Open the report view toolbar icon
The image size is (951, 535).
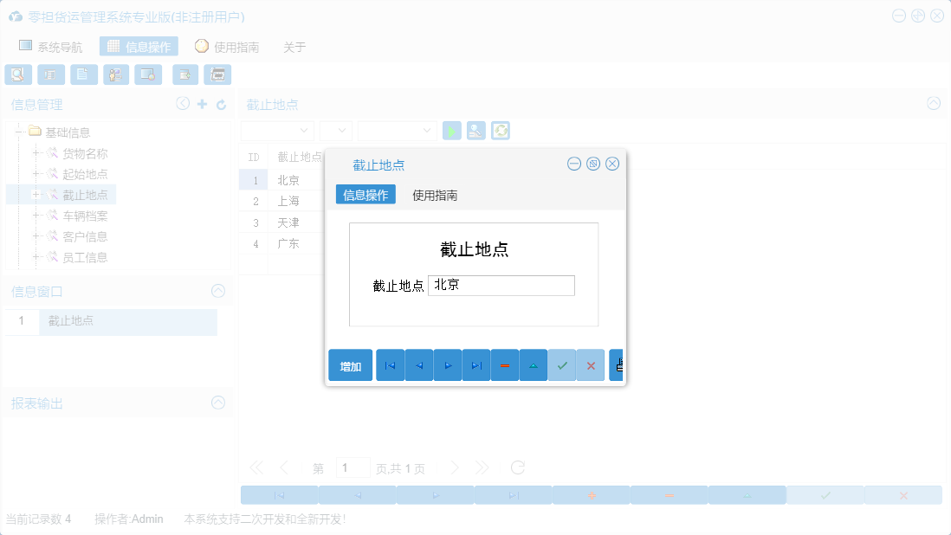(x=50, y=74)
